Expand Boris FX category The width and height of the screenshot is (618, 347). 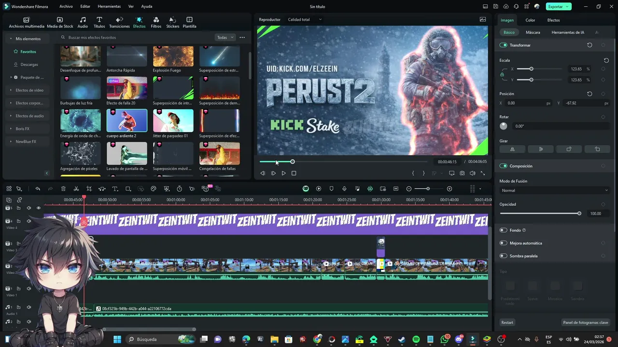point(11,129)
